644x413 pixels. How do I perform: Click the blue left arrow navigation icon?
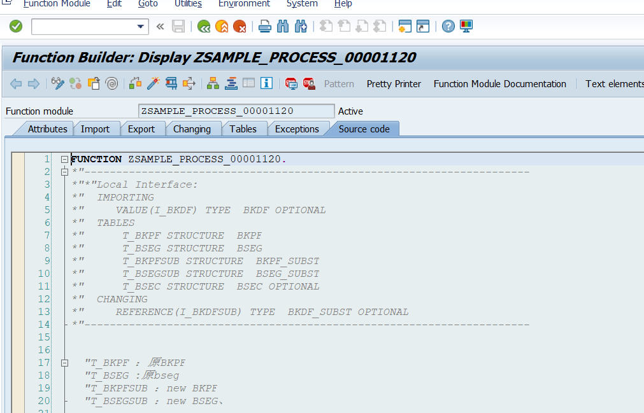click(x=16, y=83)
